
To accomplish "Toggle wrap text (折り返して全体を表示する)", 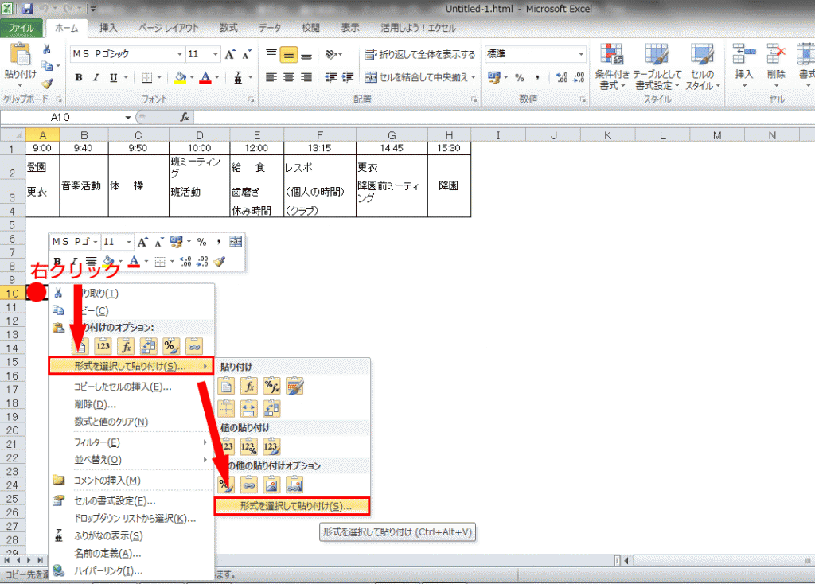I will [420, 55].
